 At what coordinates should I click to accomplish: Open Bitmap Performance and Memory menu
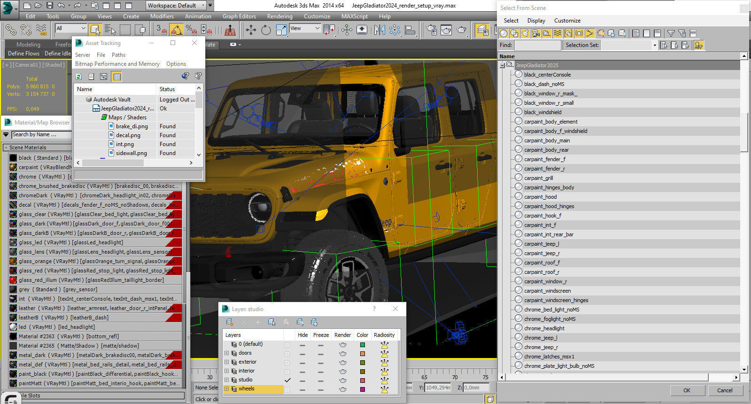coord(117,64)
